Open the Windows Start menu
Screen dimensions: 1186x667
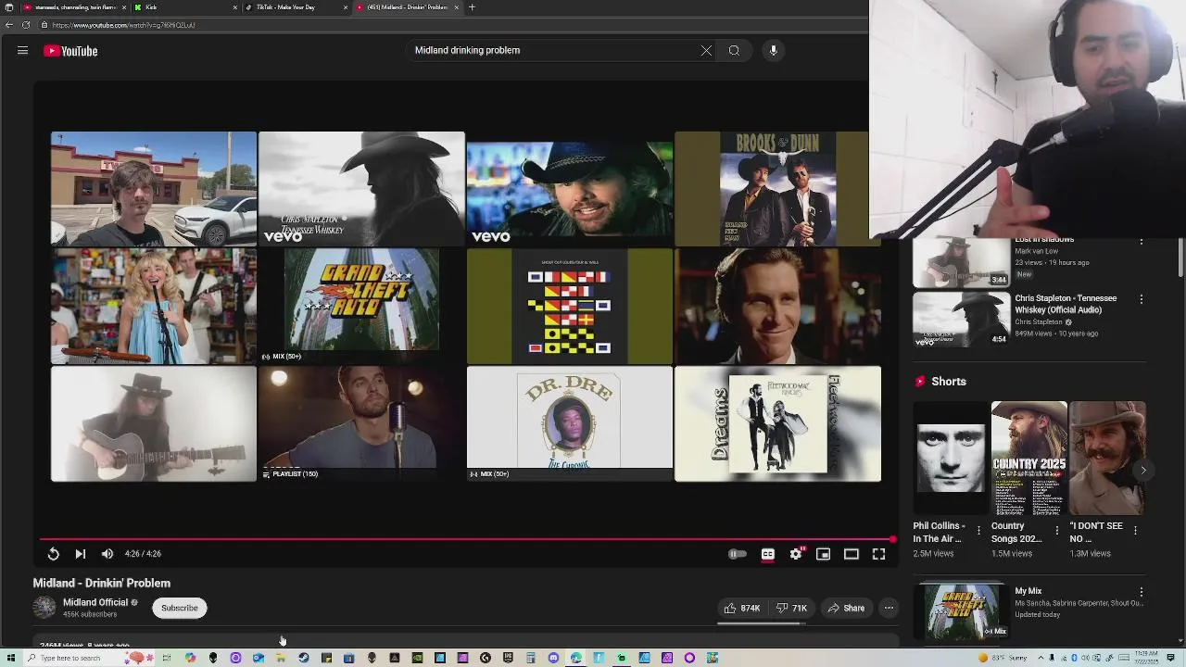[x=9, y=658]
